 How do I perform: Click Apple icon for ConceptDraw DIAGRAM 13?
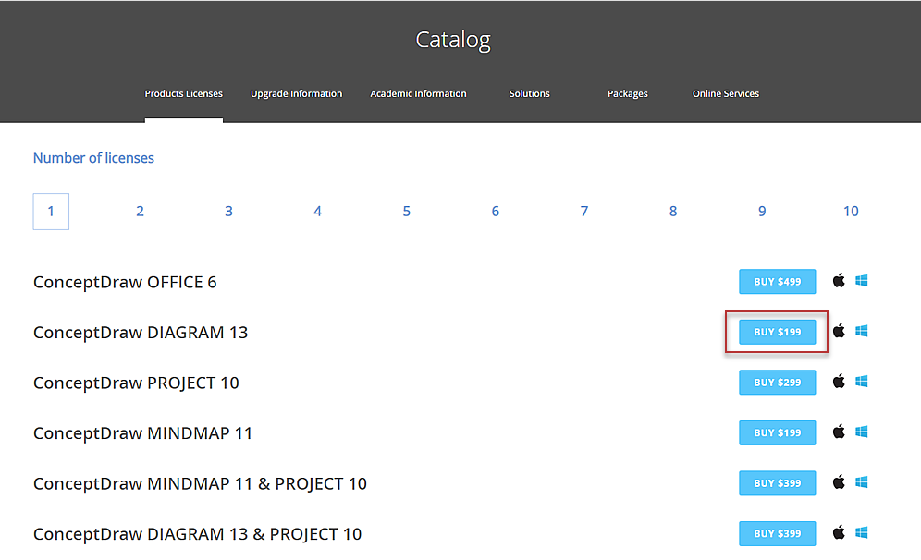point(839,330)
